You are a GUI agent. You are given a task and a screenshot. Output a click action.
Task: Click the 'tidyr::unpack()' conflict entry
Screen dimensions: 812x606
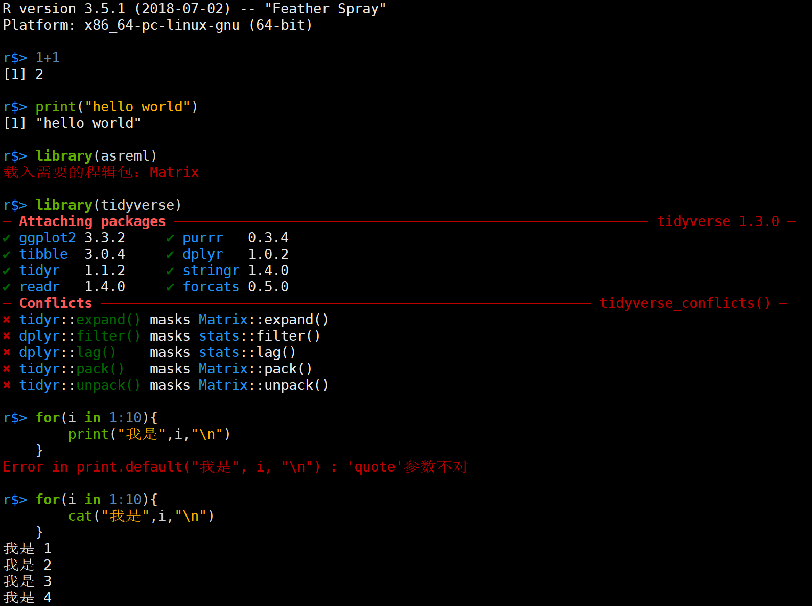(80, 385)
